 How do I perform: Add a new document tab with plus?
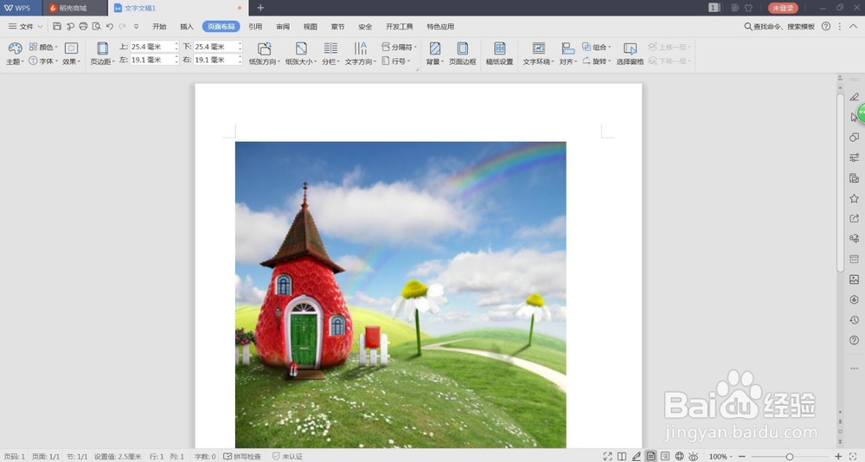260,8
